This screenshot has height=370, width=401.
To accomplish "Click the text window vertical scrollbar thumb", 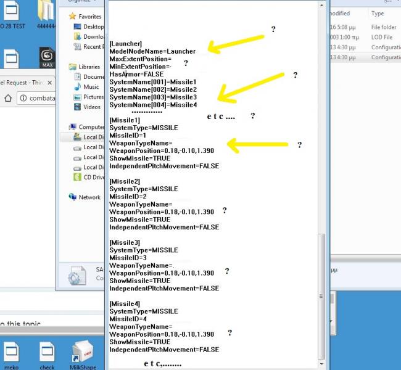I will pos(321,296).
